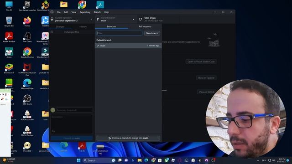Open the Edit menu
This screenshot has width=292, height=164.
pos(66,12)
